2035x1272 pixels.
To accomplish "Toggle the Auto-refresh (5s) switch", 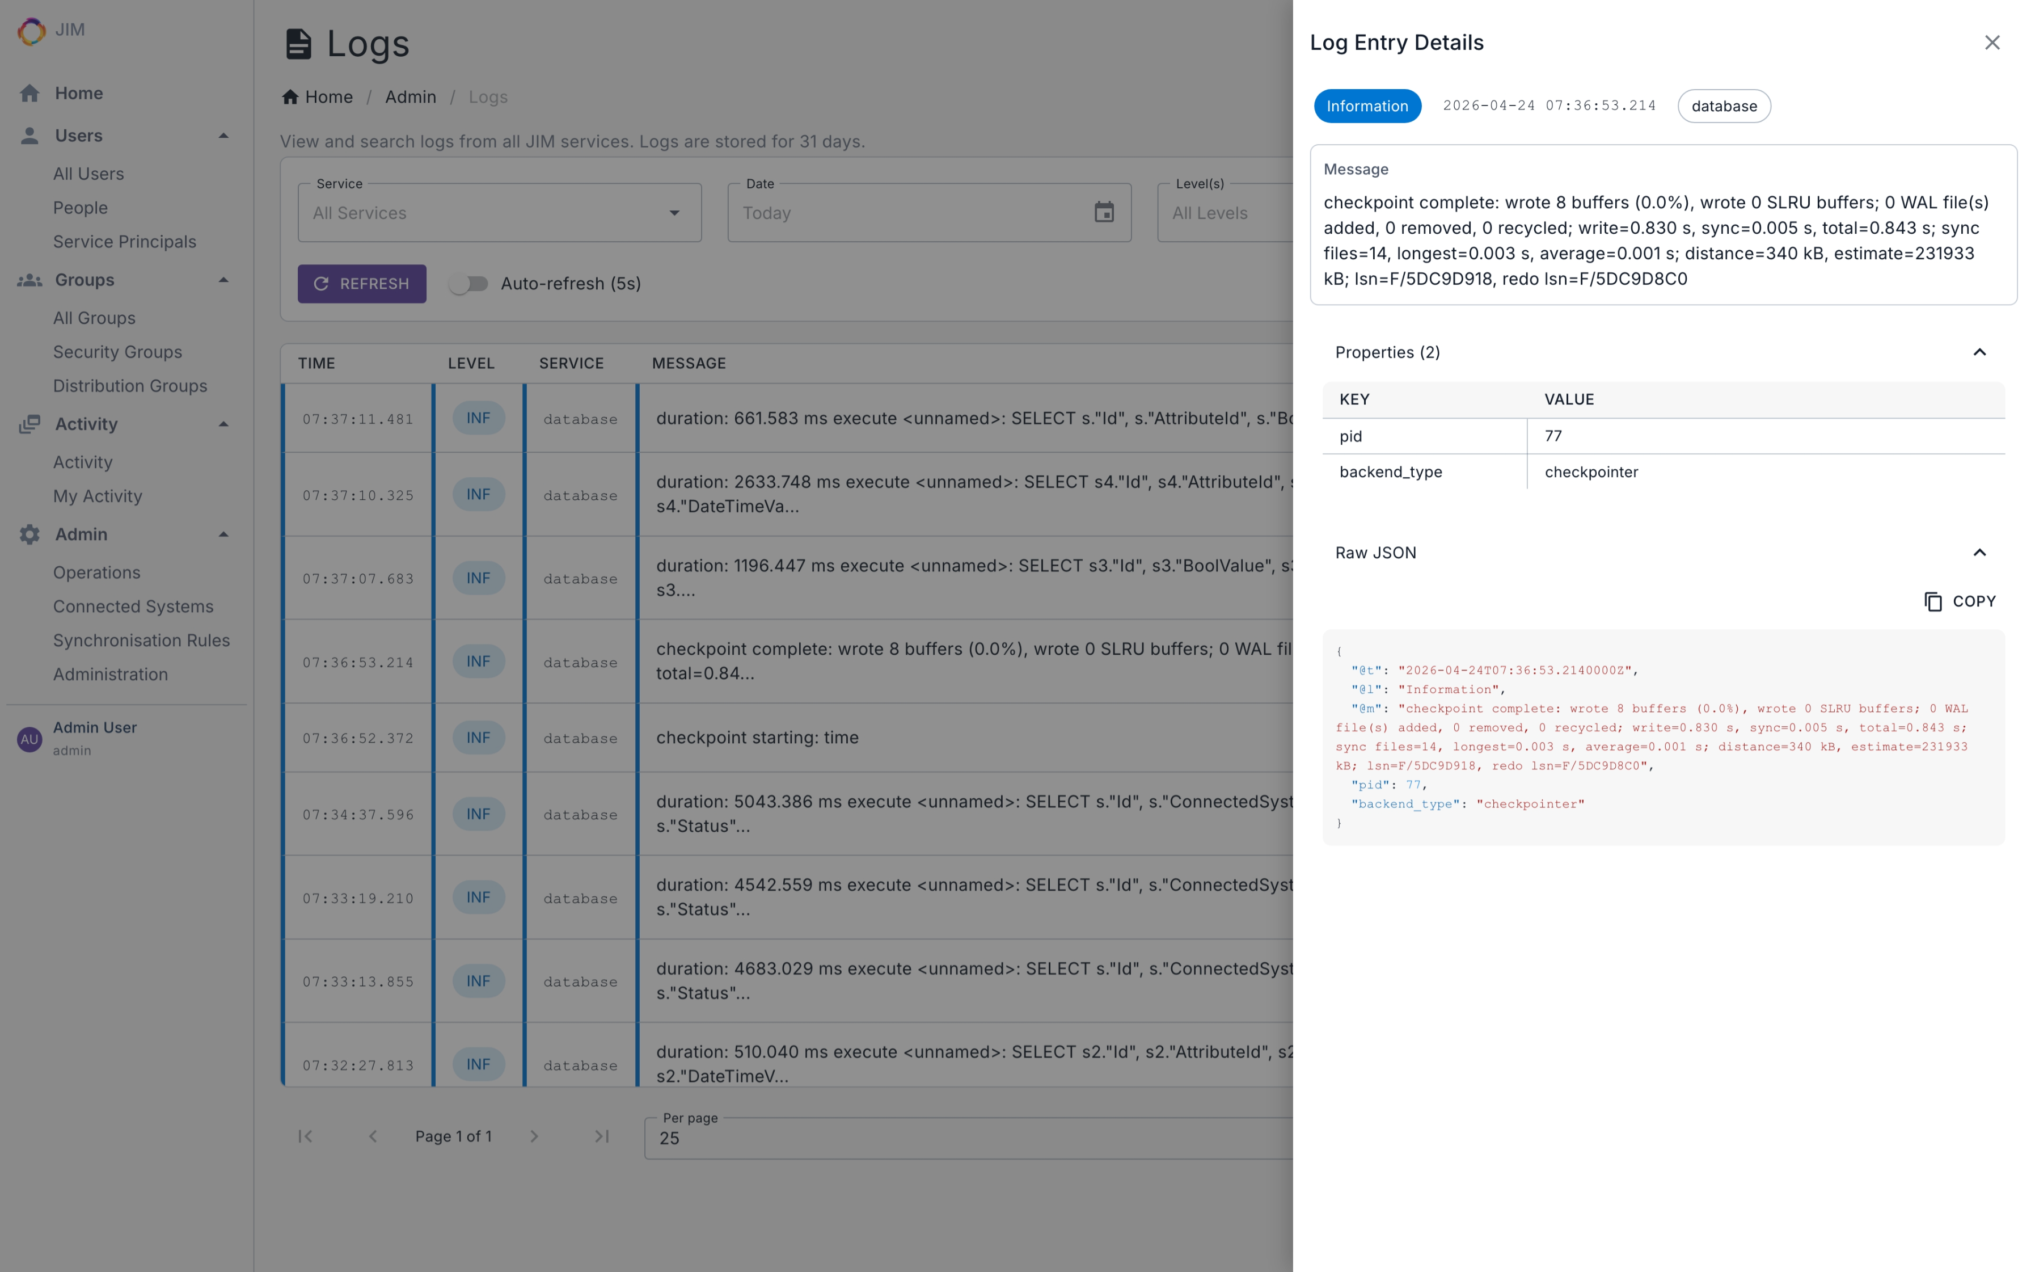I will (x=468, y=284).
